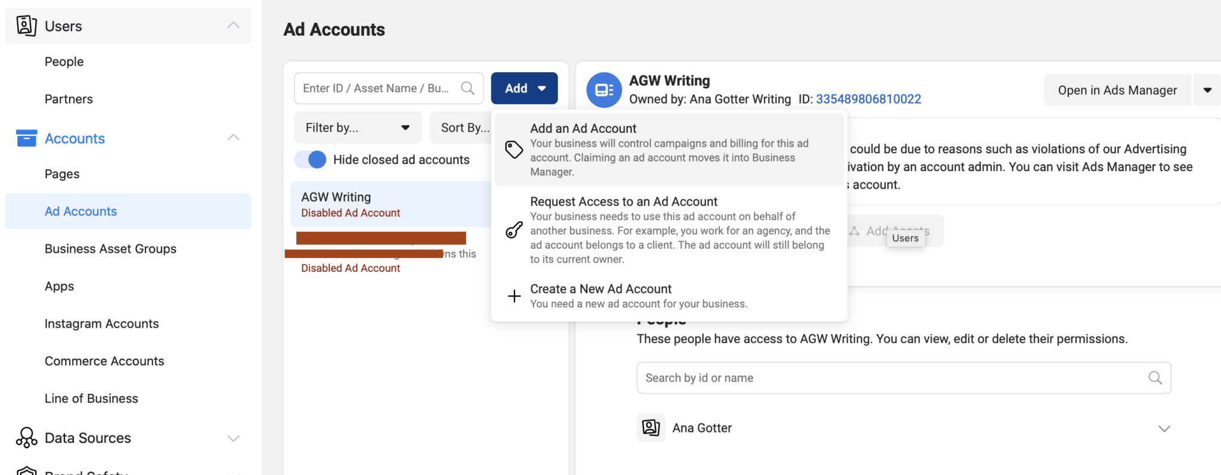1221x475 pixels.
Task: Click the AGW Writing ad account avatar icon
Action: [x=604, y=90]
